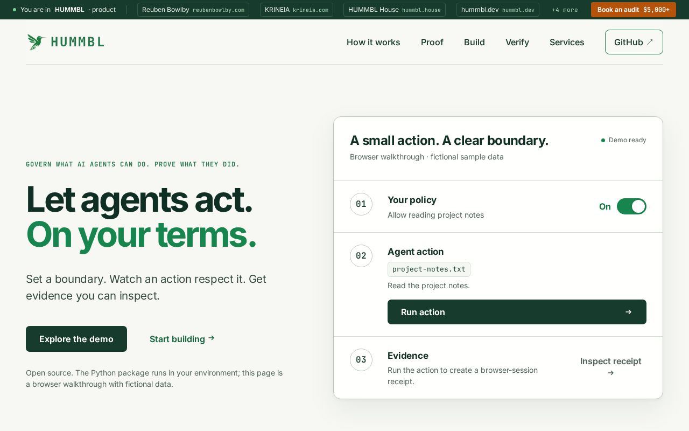Open the KRINEIA krineia.com link
689x431 pixels.
tap(297, 10)
